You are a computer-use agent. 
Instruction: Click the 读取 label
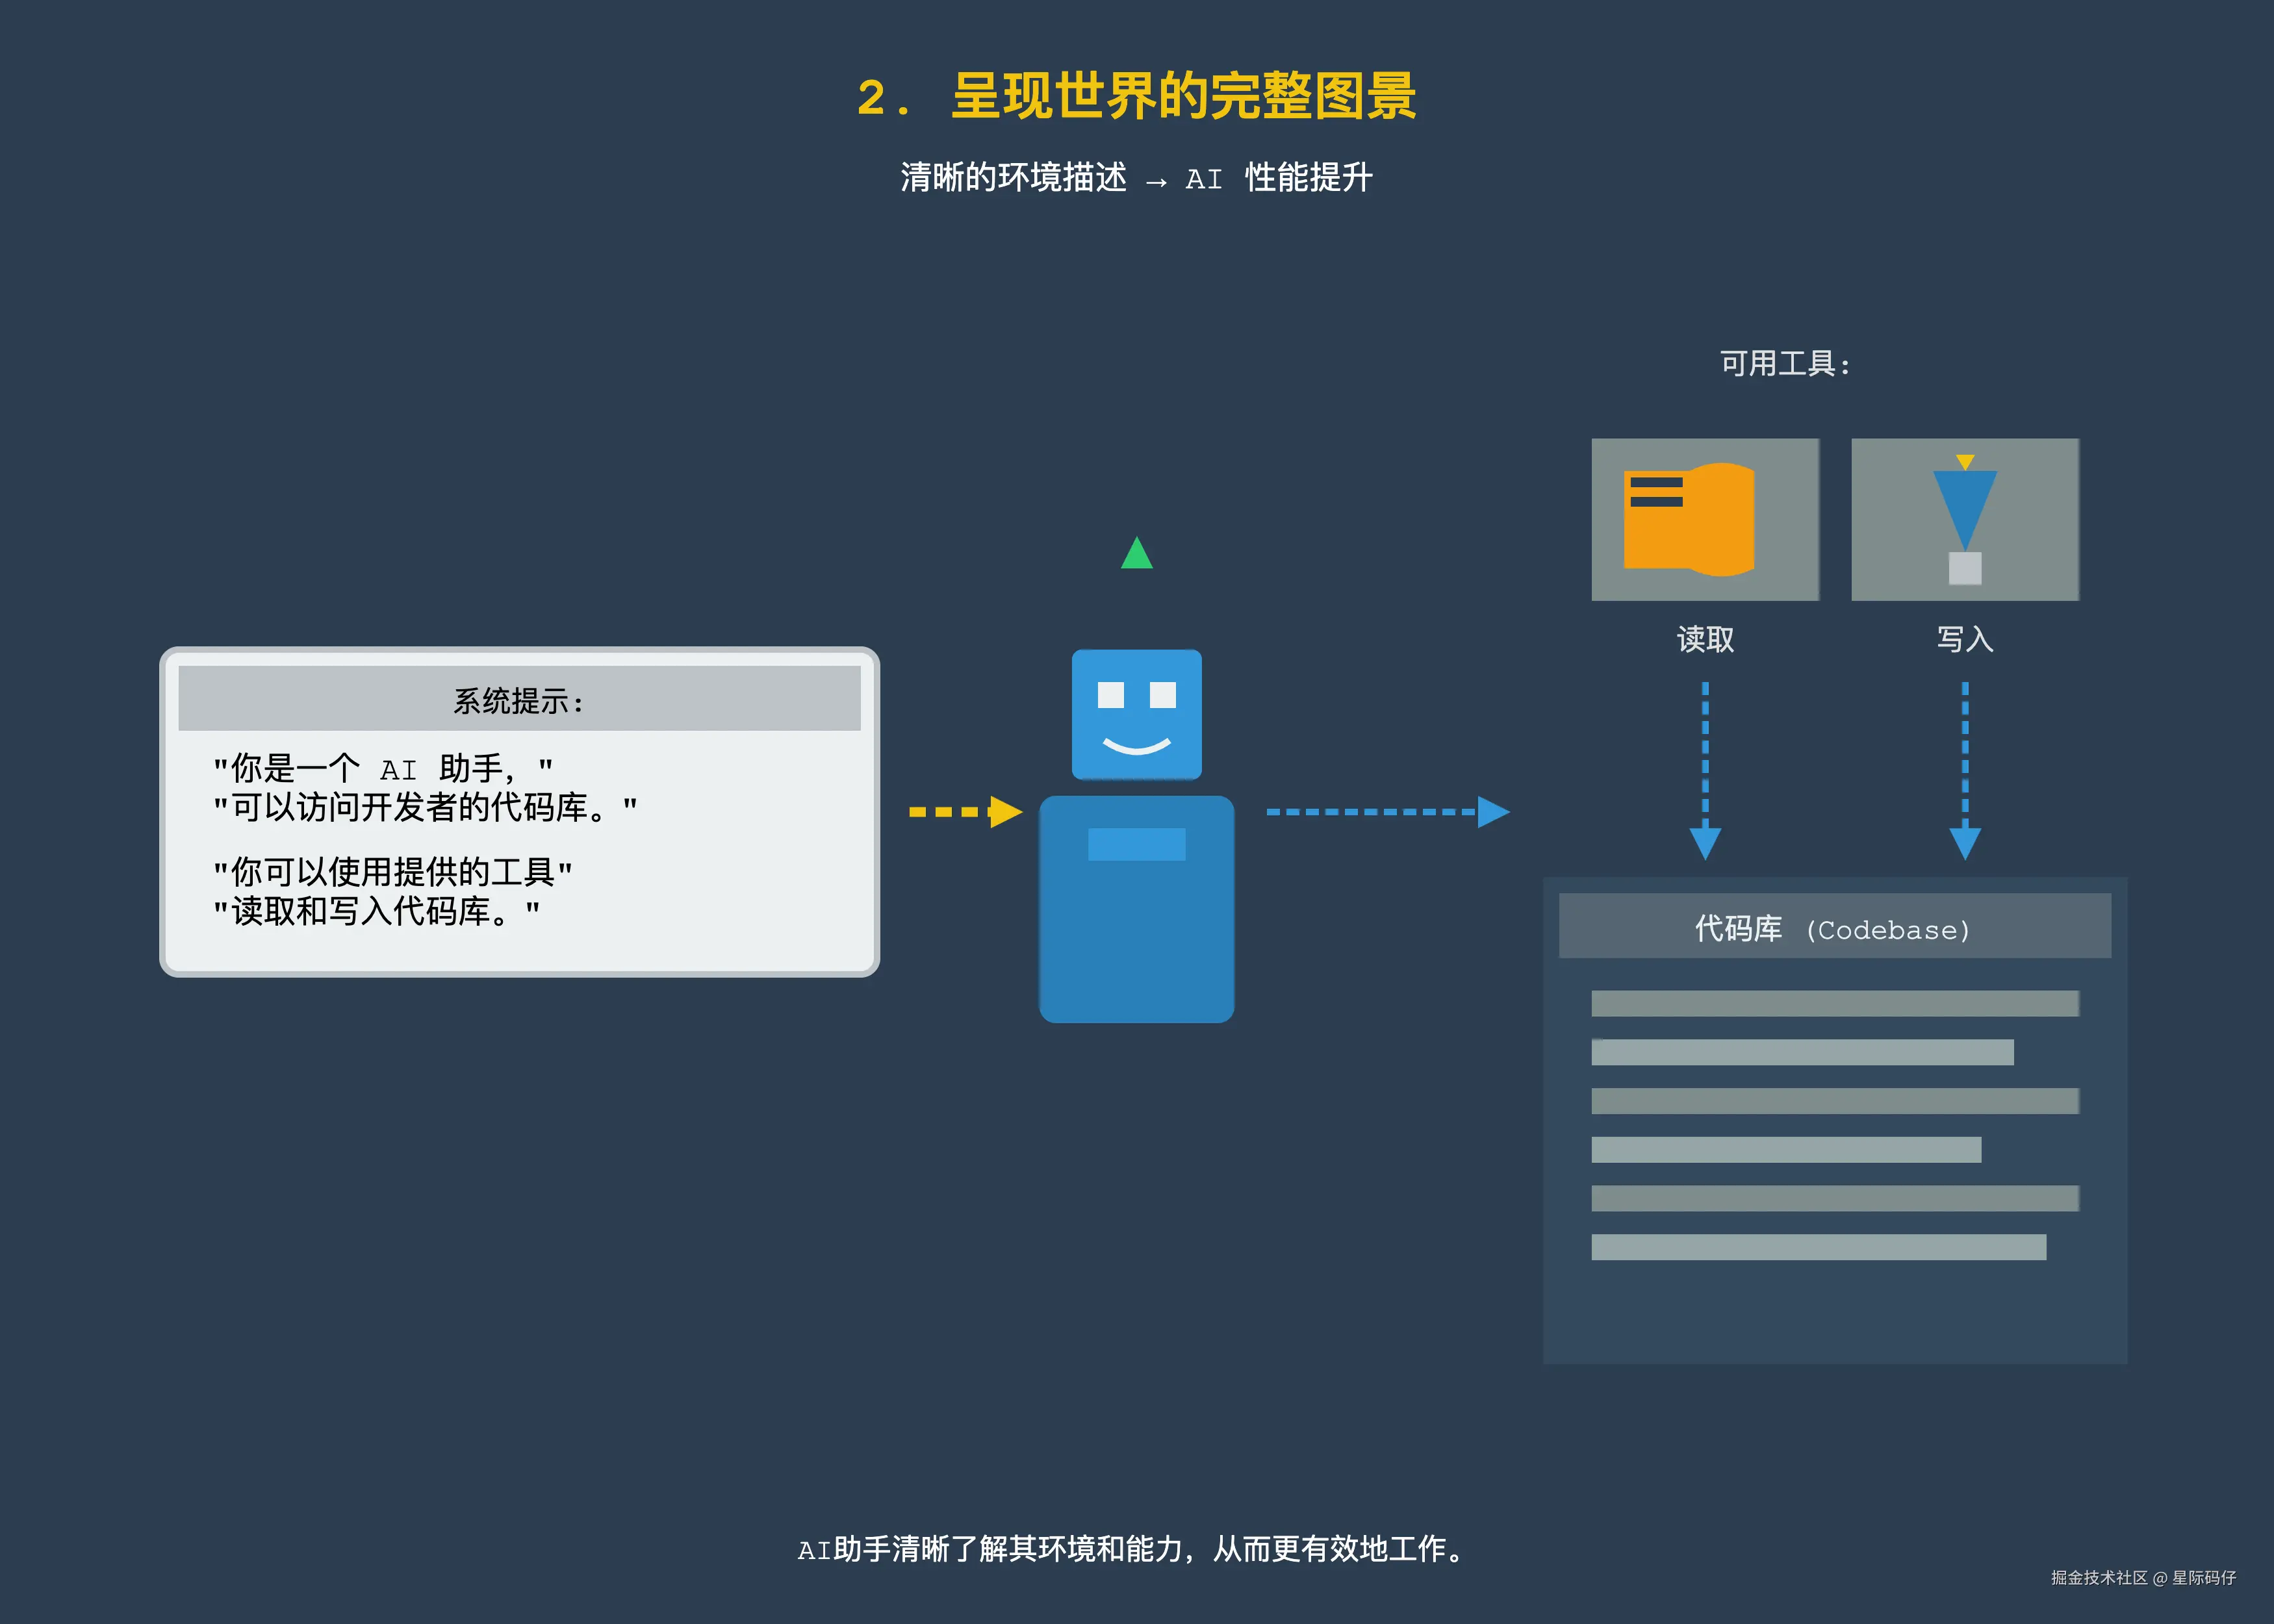point(1705,639)
